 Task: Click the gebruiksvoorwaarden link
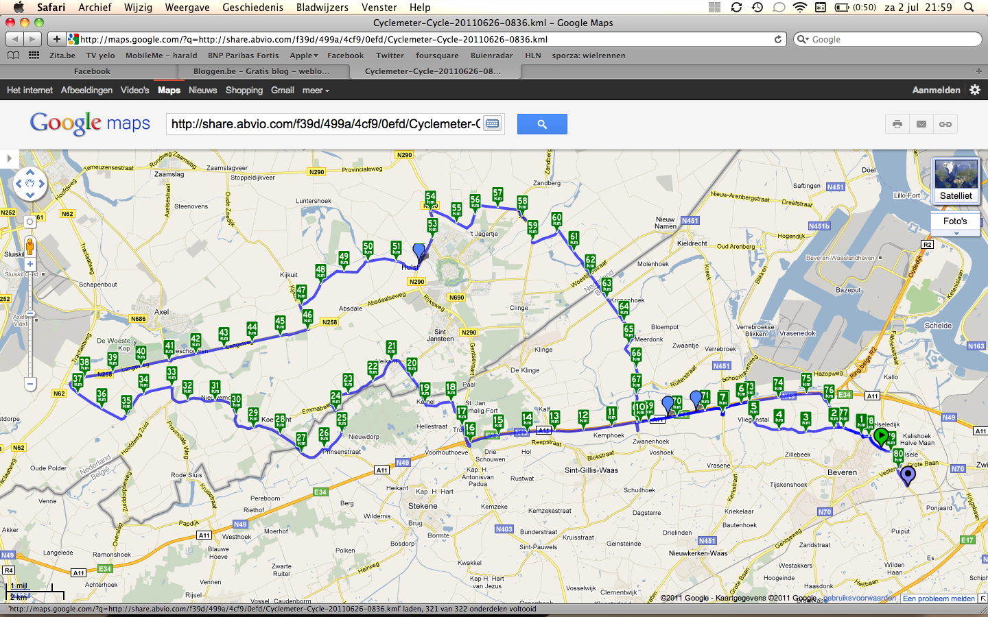coord(860,598)
